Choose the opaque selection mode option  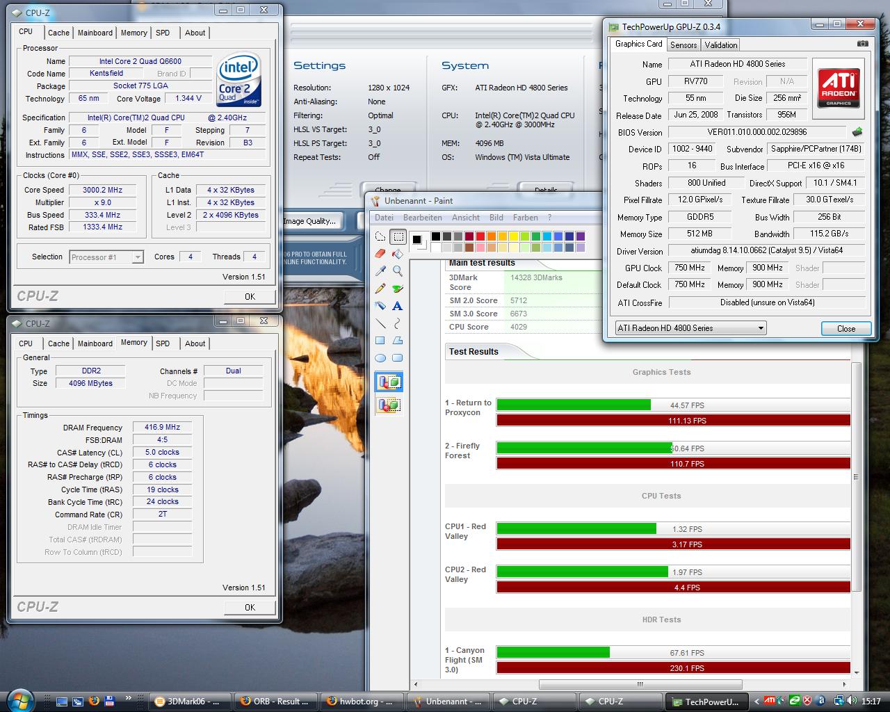[389, 382]
